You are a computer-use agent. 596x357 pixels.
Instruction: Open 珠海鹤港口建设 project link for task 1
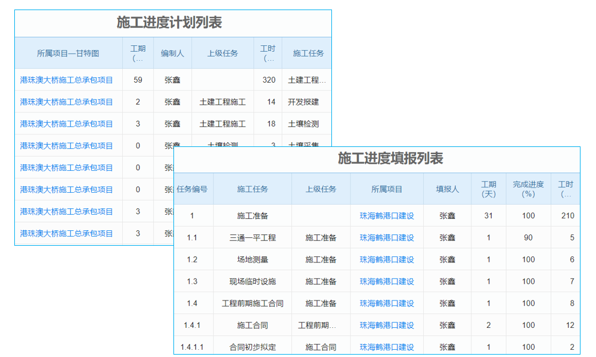[x=386, y=215]
